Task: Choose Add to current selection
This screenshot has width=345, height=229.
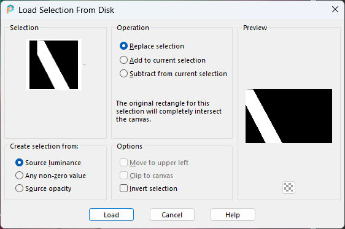Action: coord(163,60)
